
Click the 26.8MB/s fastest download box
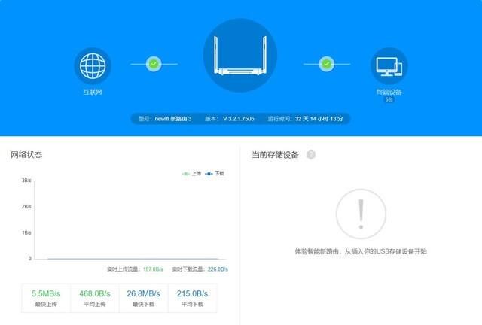144,298
